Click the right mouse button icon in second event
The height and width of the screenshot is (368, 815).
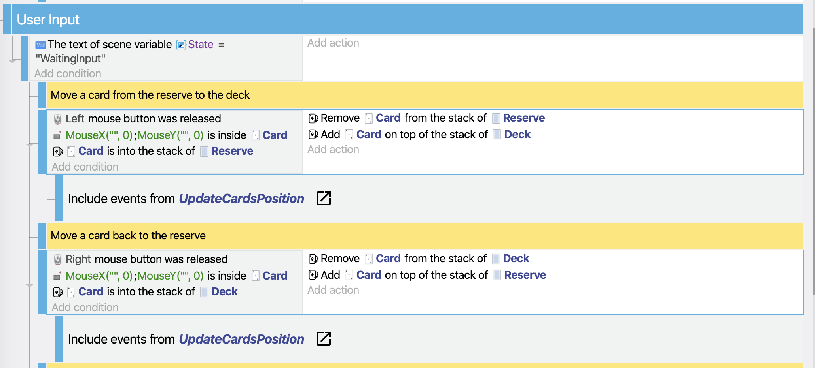pos(58,259)
